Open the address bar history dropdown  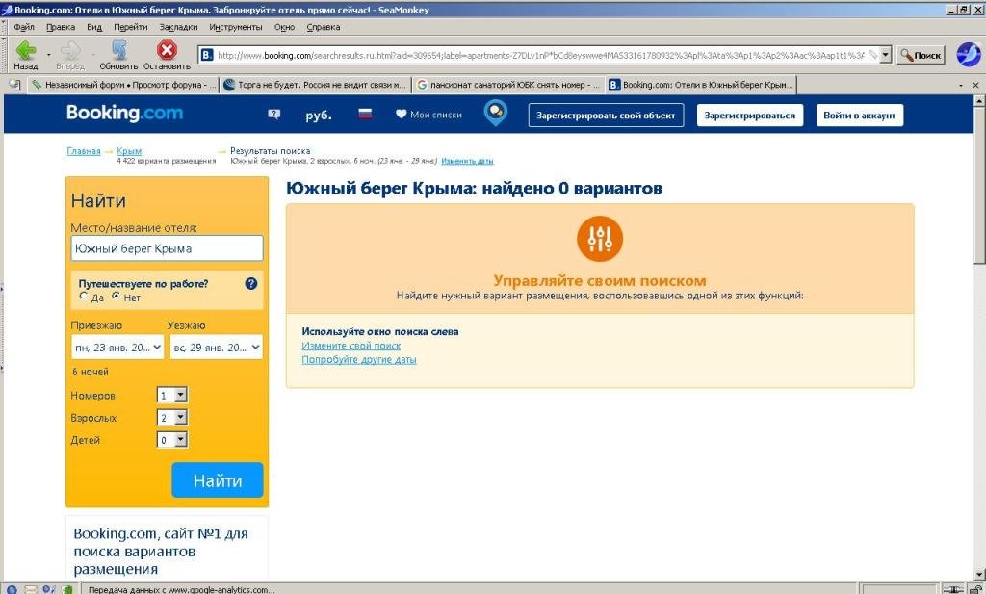coord(886,55)
